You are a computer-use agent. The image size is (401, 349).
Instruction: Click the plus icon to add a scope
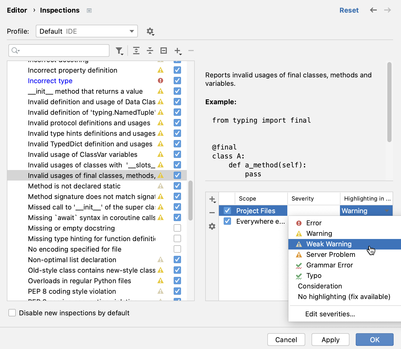(x=212, y=199)
